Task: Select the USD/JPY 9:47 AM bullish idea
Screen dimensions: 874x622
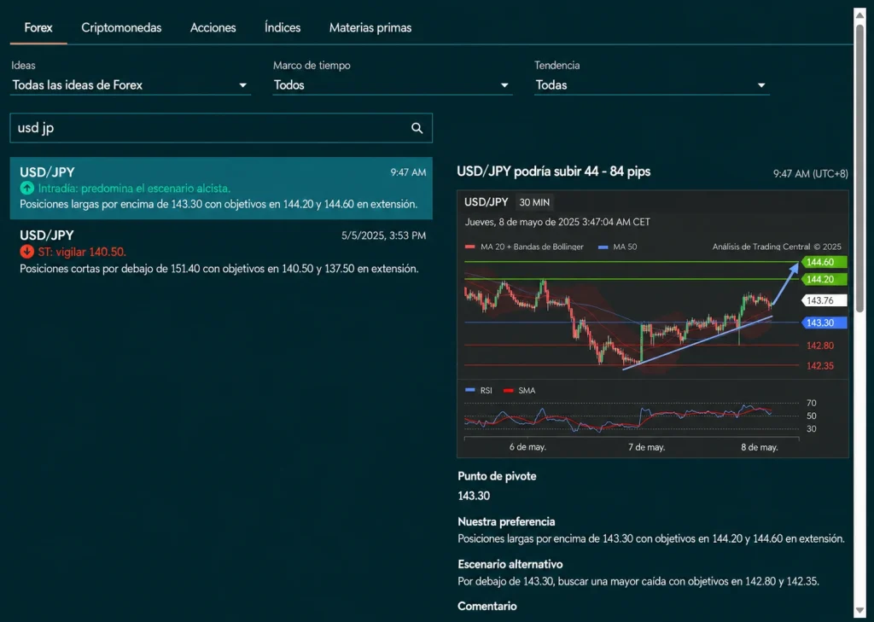Action: pyautogui.click(x=221, y=189)
